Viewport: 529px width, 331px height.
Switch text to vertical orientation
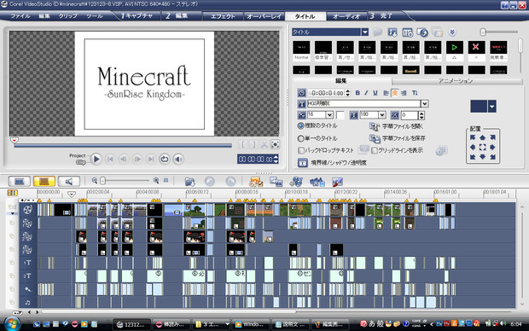(x=415, y=93)
